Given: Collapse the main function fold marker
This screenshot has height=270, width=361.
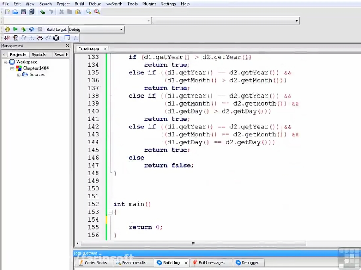Looking at the screenshot, I should coord(110,212).
